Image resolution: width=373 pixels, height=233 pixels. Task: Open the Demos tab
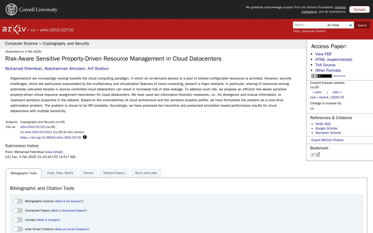88,173
